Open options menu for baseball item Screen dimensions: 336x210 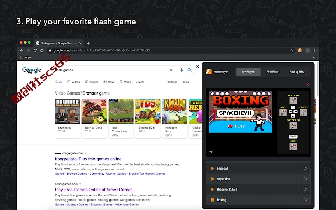tap(301, 169)
